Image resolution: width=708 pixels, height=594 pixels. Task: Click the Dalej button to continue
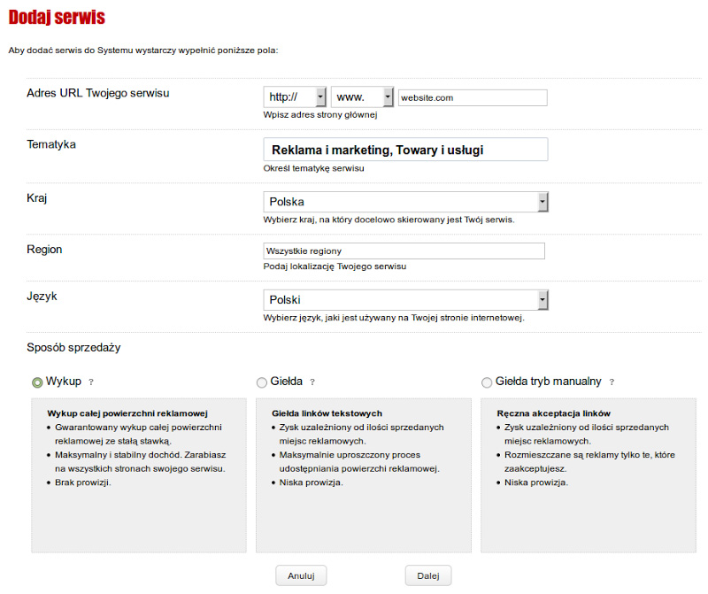click(428, 575)
